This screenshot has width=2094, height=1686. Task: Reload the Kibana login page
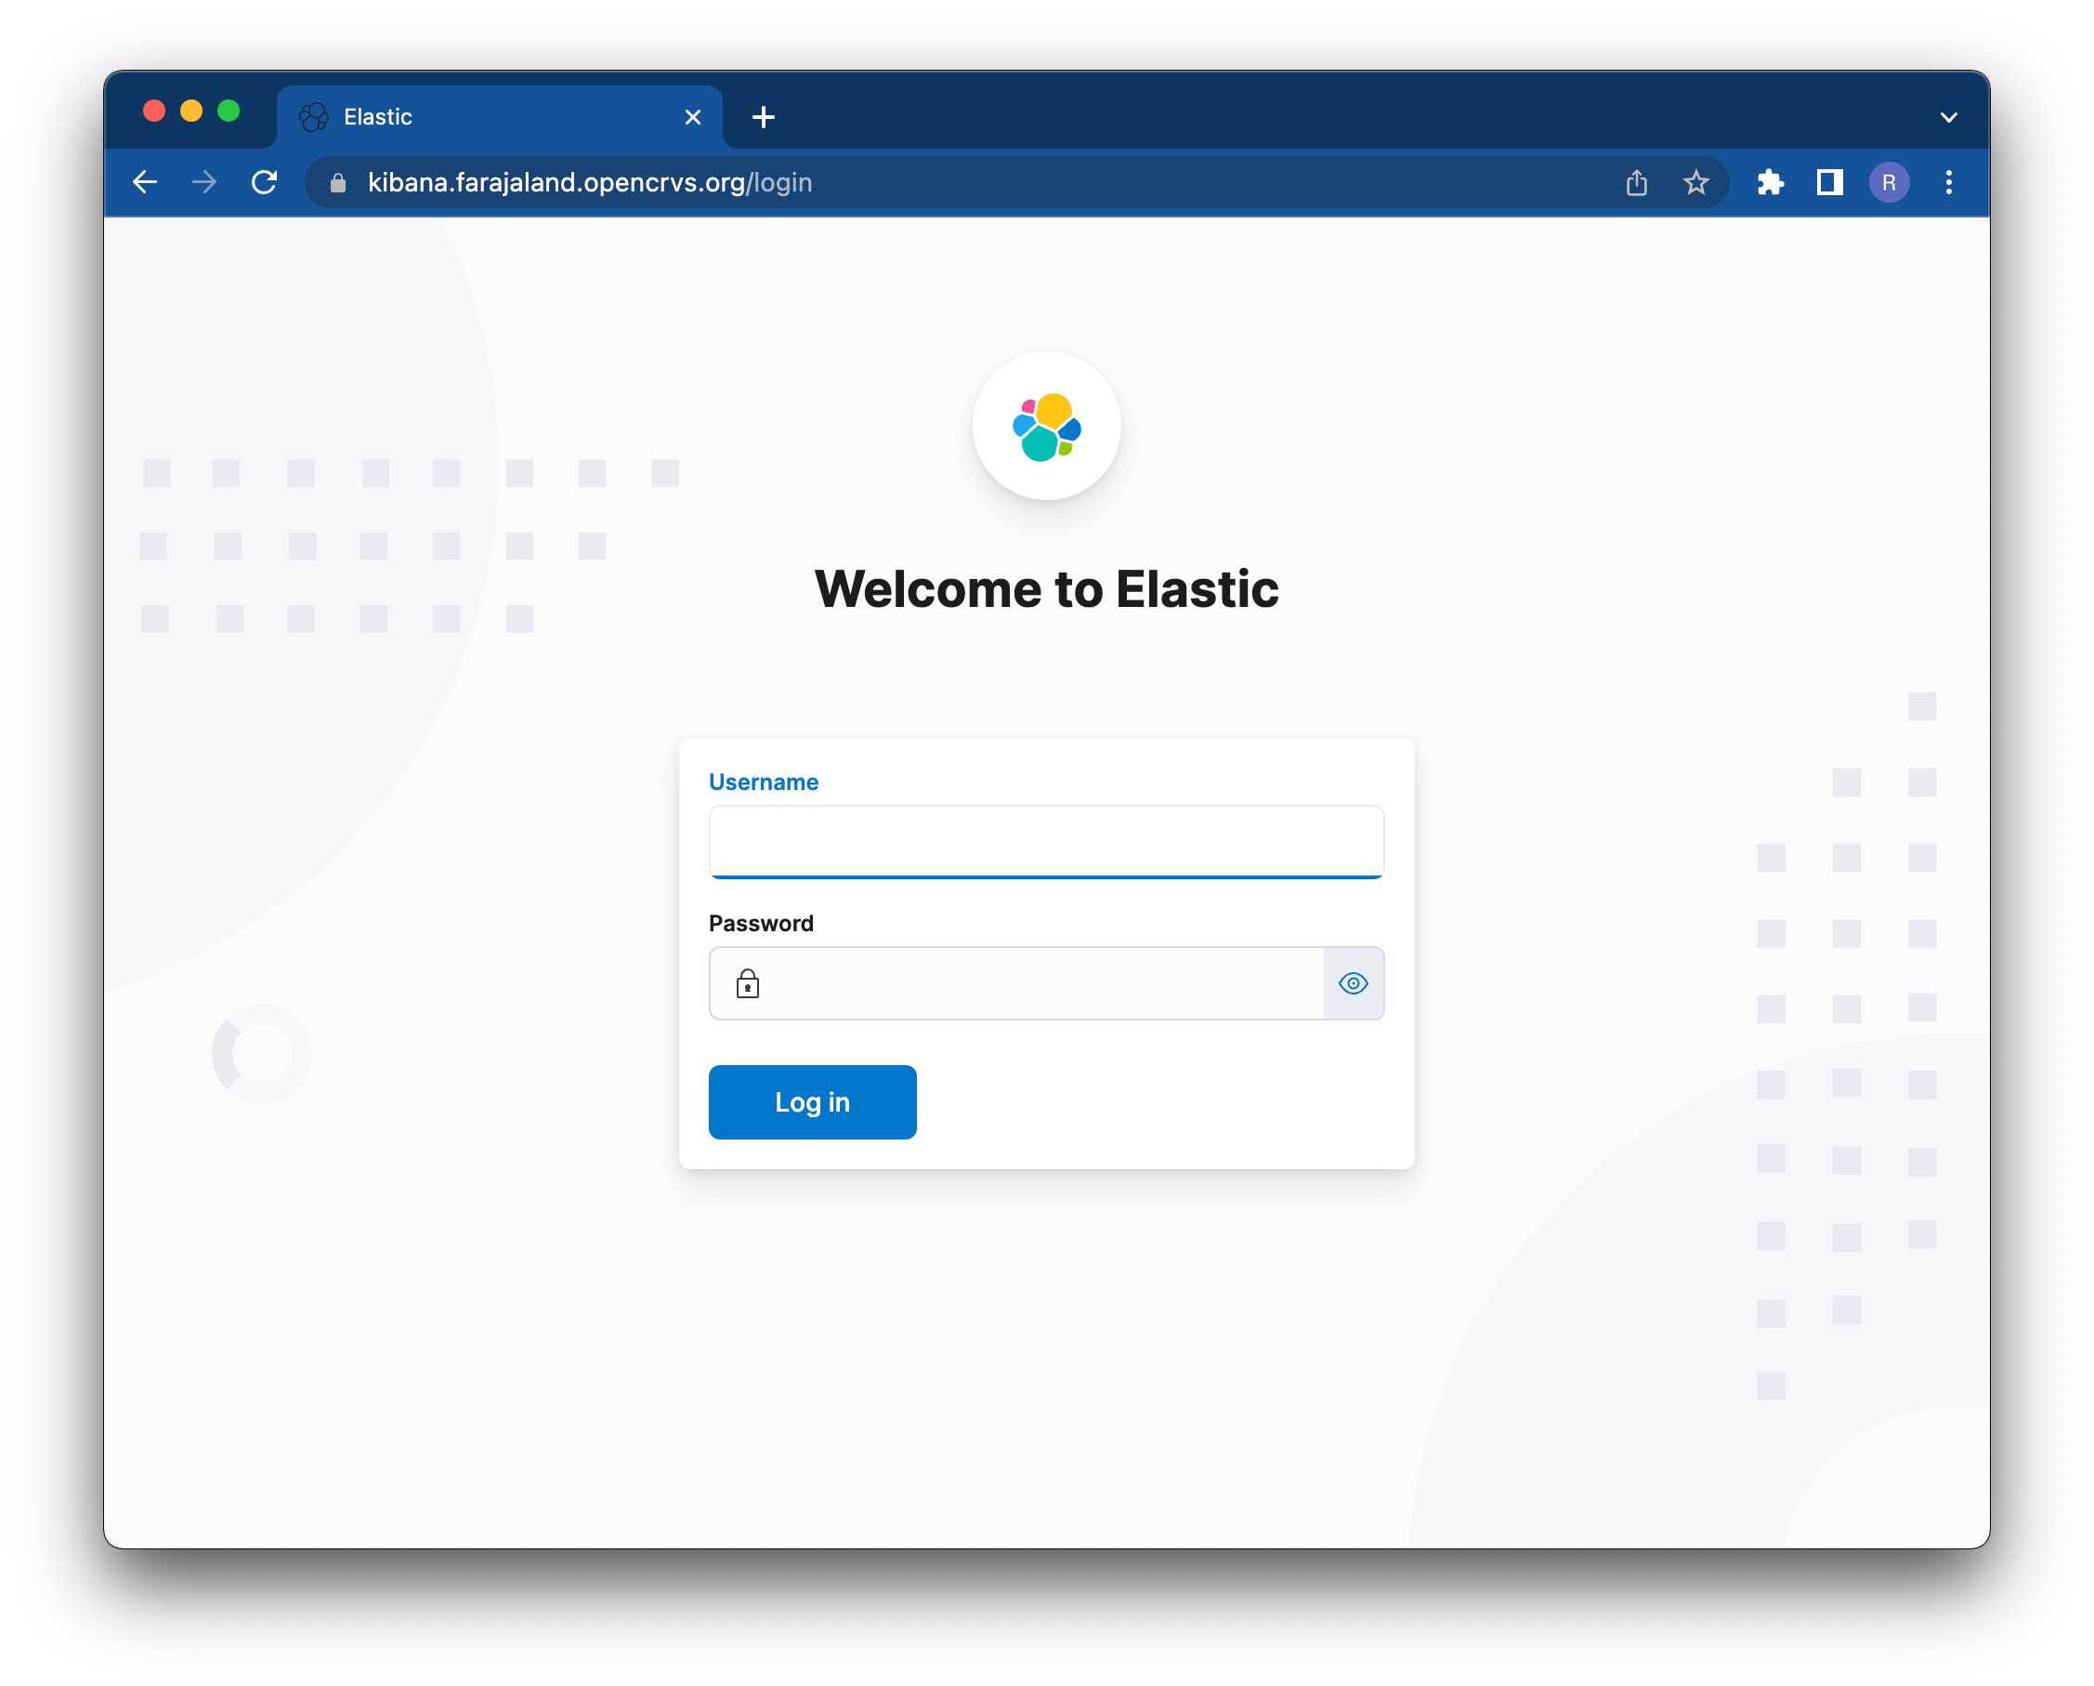pyautogui.click(x=264, y=183)
